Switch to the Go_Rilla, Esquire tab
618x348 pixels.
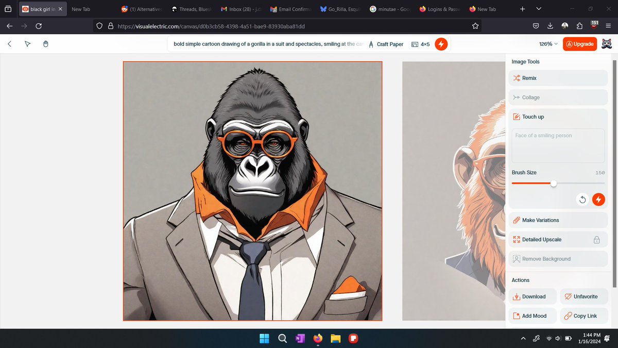(x=340, y=9)
